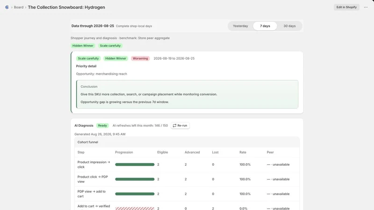
Task: Click progress bar for Product impression row
Action: (x=135, y=165)
